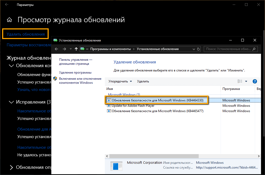This screenshot has height=175, width=265.
Task: Open recent locations dropdown arrow
Action: tap(71, 49)
